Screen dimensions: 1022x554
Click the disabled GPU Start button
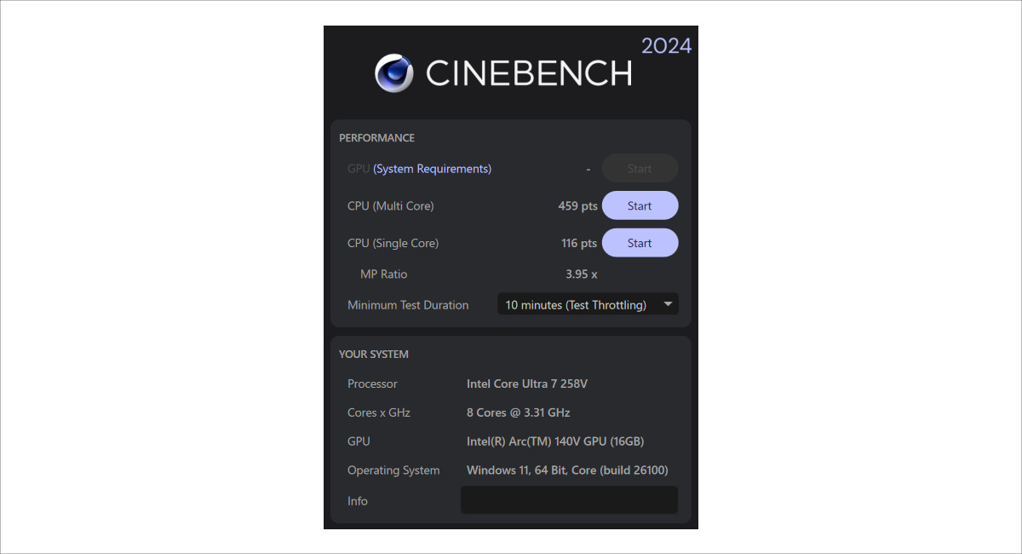pyautogui.click(x=640, y=169)
